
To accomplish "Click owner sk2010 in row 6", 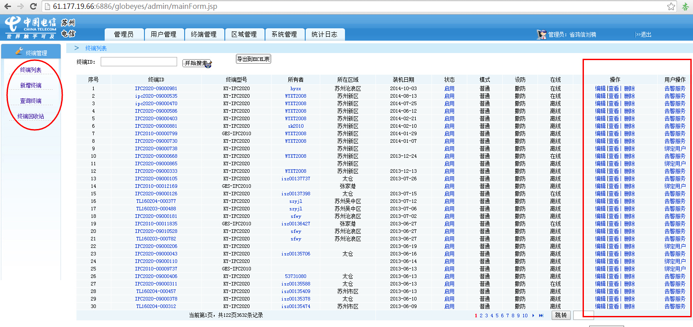I will [295, 126].
